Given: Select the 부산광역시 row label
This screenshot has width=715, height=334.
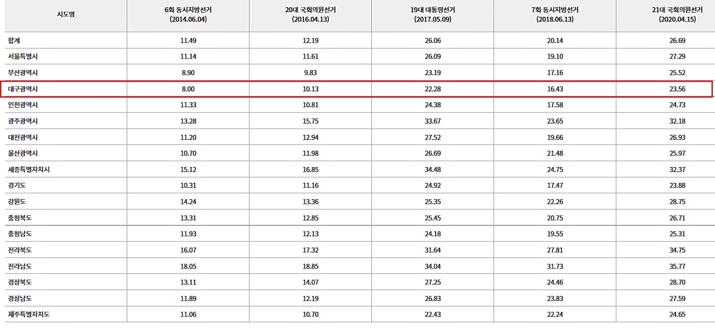Looking at the screenshot, I should (x=23, y=73).
